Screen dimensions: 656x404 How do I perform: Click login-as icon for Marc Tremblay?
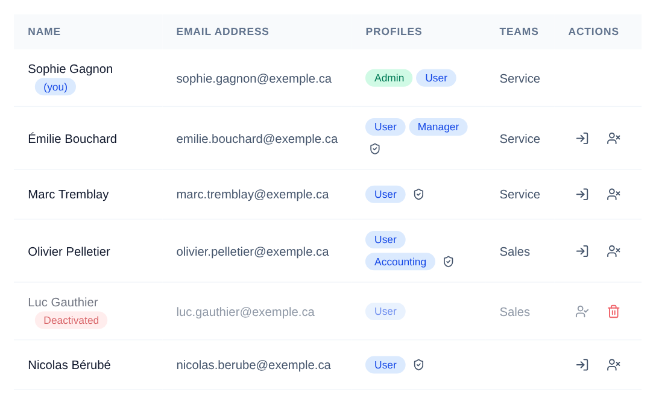point(582,194)
